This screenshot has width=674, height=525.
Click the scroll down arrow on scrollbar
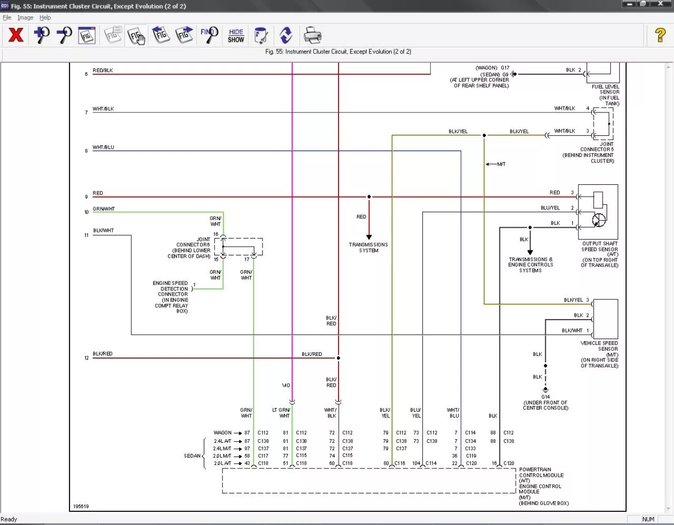tap(668, 509)
